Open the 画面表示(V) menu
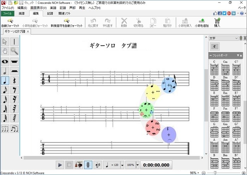 [39, 8]
